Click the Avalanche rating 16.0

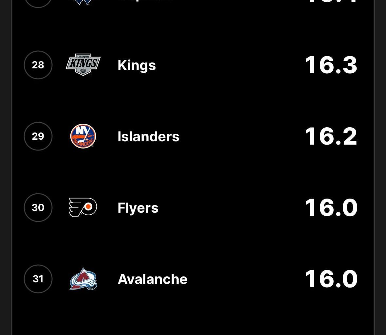pos(331,278)
